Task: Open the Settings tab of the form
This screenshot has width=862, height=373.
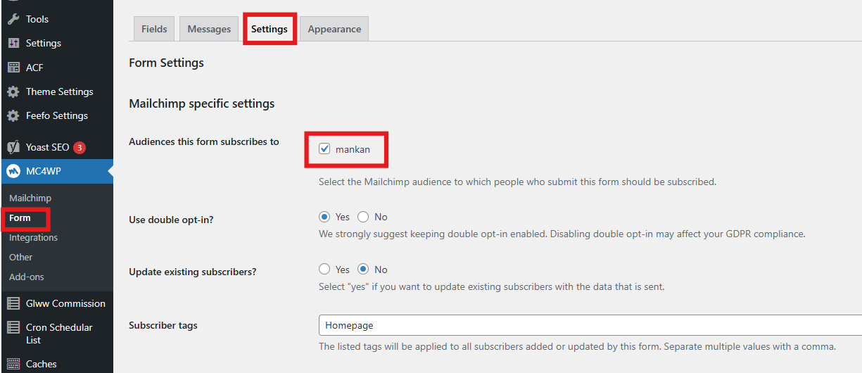Action: coord(270,29)
